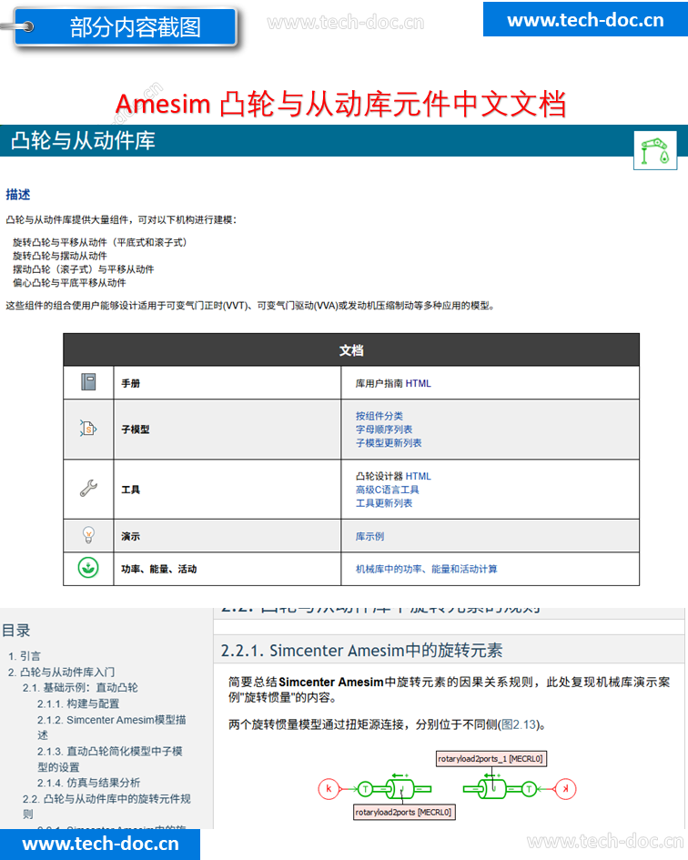Viewport: 688px width, 860px height.
Task: Click the left green rotary load icon
Action: (x=400, y=789)
